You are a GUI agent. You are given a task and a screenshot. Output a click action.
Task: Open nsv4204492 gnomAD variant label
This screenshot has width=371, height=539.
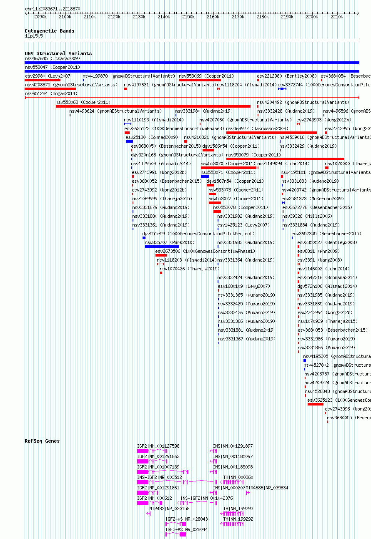tap(303, 102)
